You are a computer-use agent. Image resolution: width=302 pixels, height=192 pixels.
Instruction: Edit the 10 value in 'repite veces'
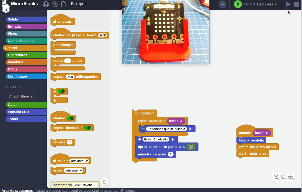pyautogui.click(x=68, y=61)
